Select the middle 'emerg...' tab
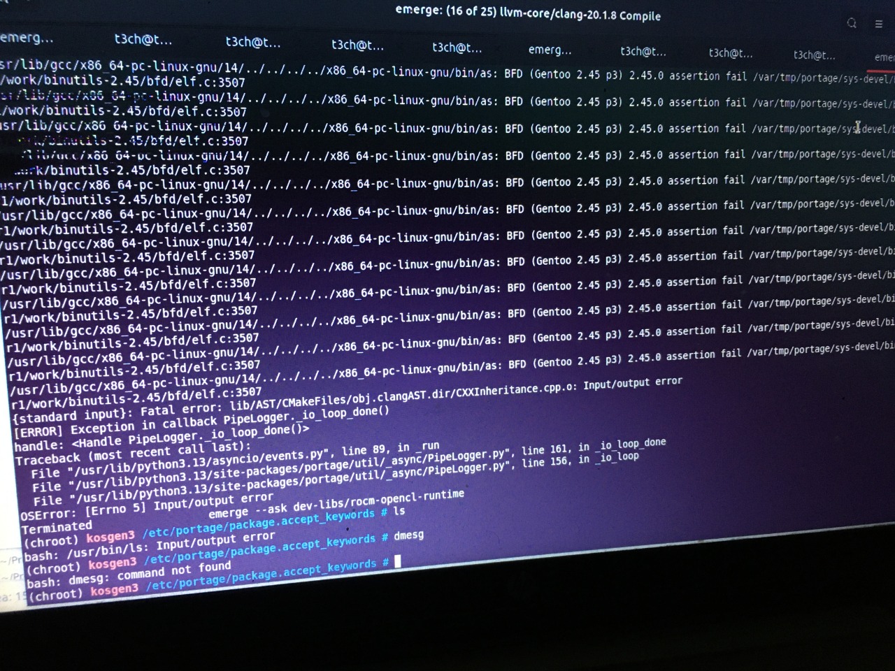This screenshot has width=895, height=671. [550, 50]
